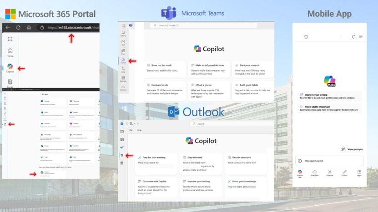Image resolution: width=378 pixels, height=212 pixels.
Task: Tap 'Track what's important' suggestion in Mobile App
Action: [x=329, y=108]
